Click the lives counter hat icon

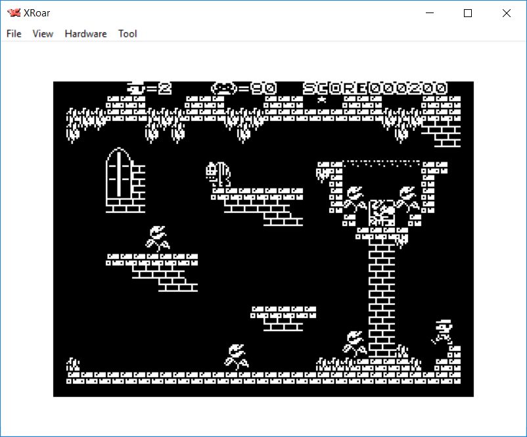[x=136, y=88]
